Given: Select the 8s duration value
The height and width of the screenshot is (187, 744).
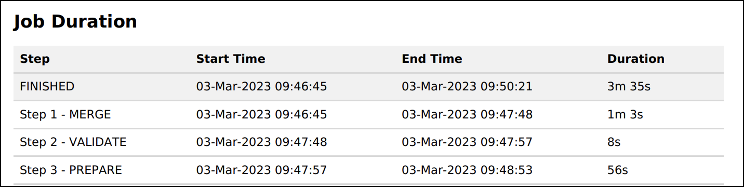Looking at the screenshot, I should [x=614, y=142].
